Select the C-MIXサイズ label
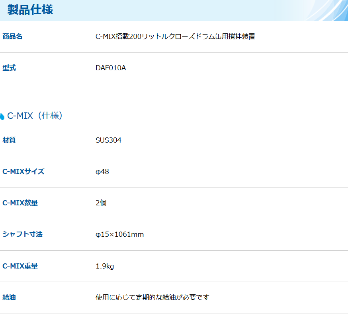348x315 pixels. click(x=23, y=171)
